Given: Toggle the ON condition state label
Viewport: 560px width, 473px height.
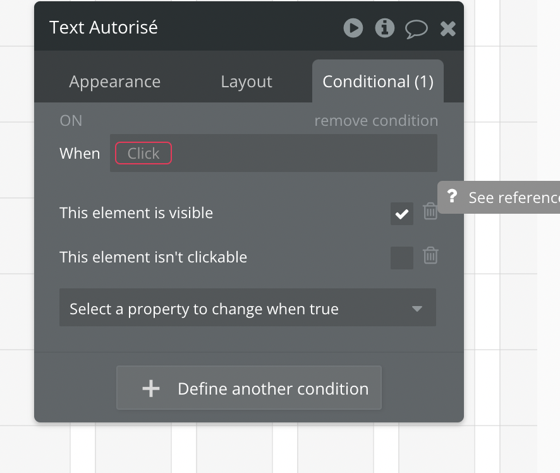Looking at the screenshot, I should pos(71,121).
